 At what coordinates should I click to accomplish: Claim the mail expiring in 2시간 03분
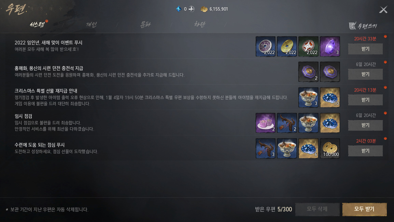click(365, 151)
